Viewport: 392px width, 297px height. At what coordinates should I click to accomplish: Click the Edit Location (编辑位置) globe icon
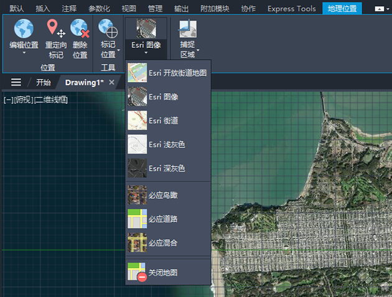[x=24, y=29]
